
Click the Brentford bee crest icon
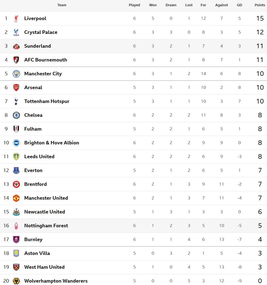16,184
